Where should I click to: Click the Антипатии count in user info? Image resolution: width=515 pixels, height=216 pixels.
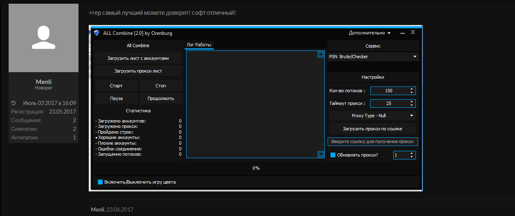(74, 137)
